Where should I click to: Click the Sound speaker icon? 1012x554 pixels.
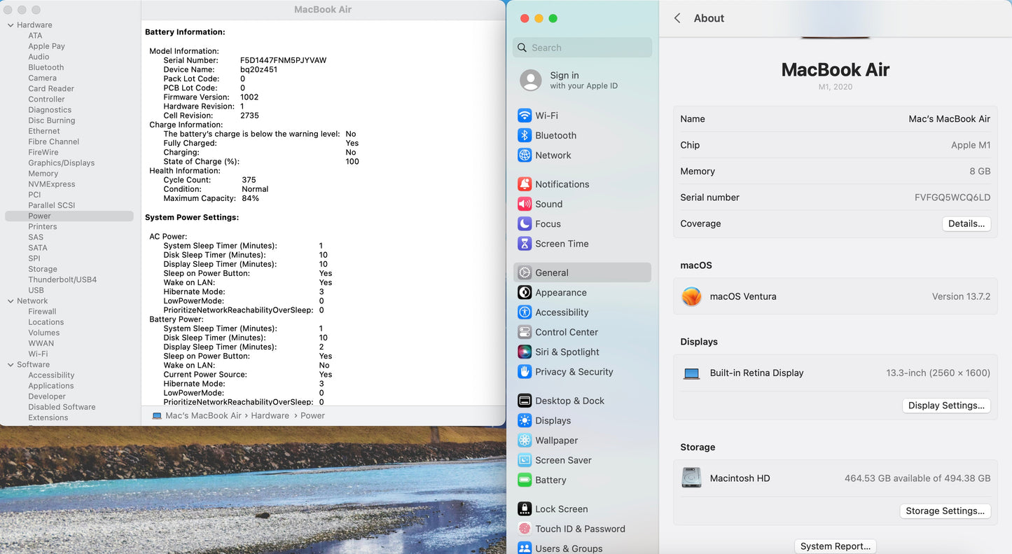[524, 204]
